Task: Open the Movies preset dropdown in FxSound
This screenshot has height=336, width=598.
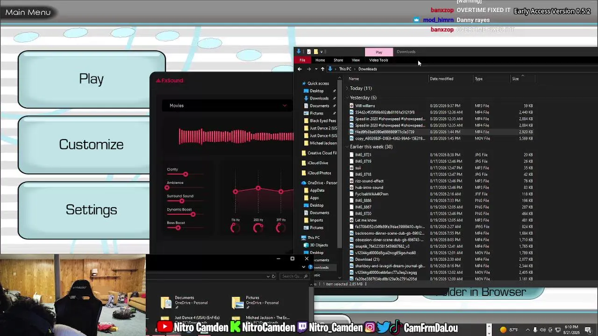Action: (x=228, y=105)
